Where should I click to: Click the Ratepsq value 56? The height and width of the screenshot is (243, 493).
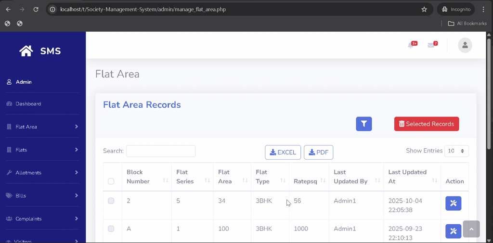tap(298, 201)
